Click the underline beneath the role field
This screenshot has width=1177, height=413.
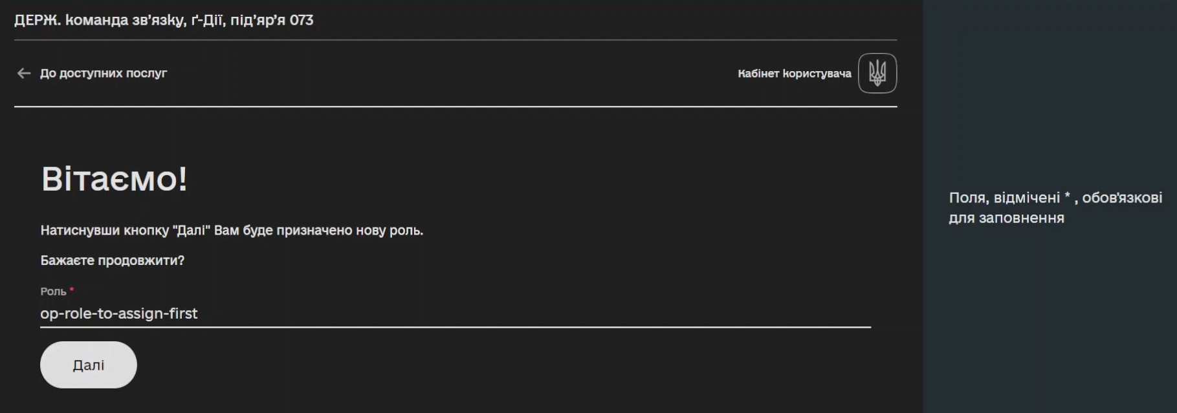point(456,327)
